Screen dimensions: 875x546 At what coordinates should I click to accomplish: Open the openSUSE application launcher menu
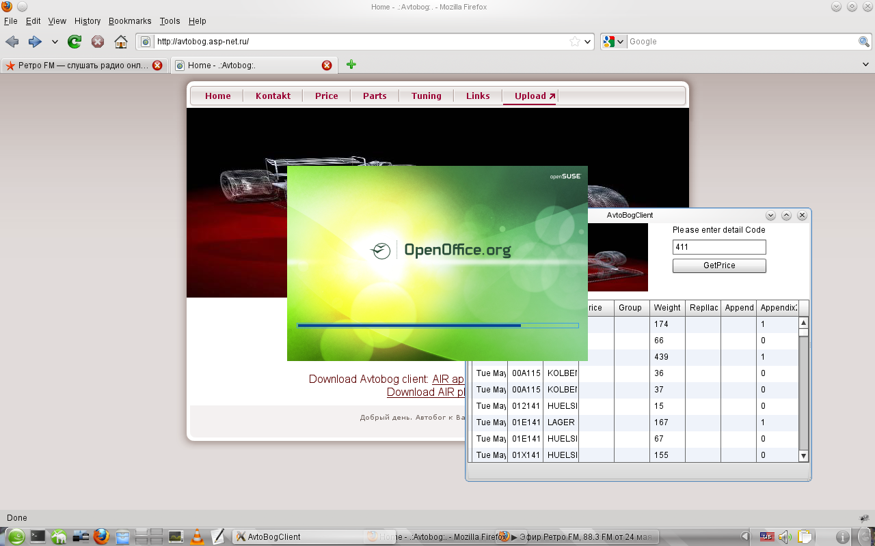click(16, 536)
